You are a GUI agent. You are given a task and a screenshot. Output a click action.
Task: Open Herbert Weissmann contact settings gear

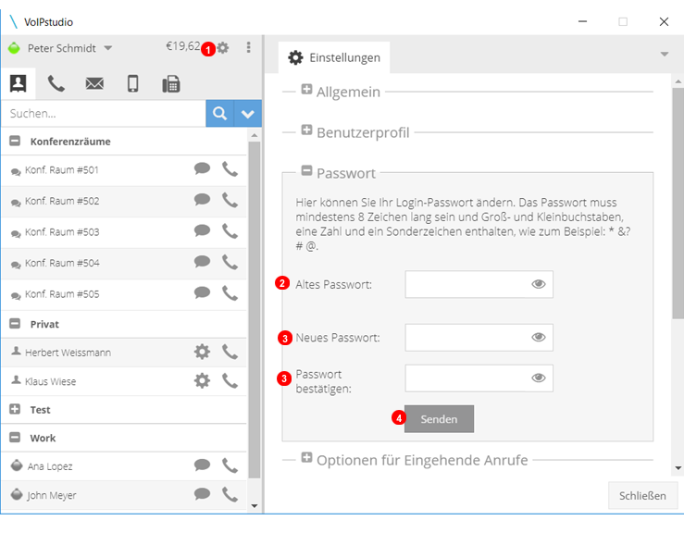tap(202, 352)
